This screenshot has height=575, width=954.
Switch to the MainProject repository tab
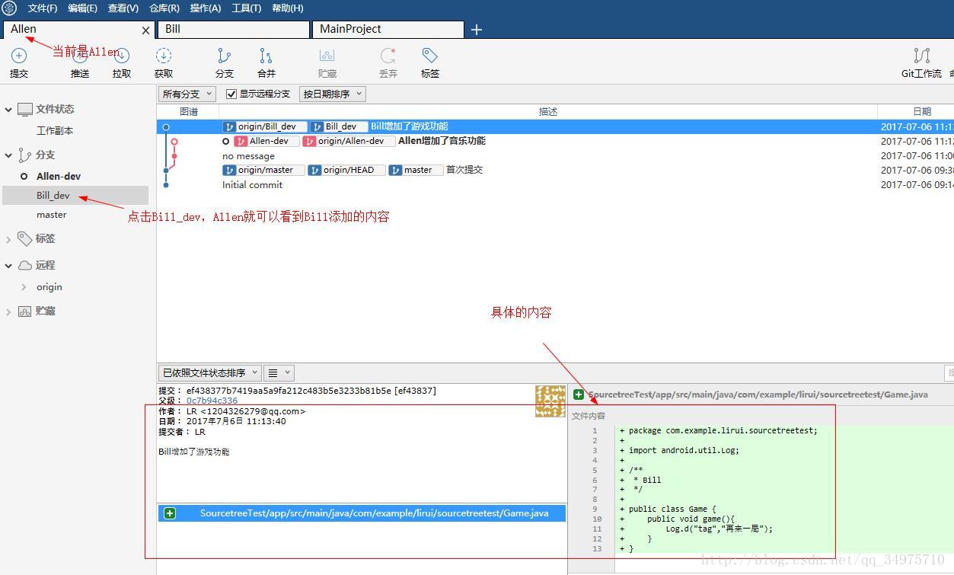pos(388,29)
